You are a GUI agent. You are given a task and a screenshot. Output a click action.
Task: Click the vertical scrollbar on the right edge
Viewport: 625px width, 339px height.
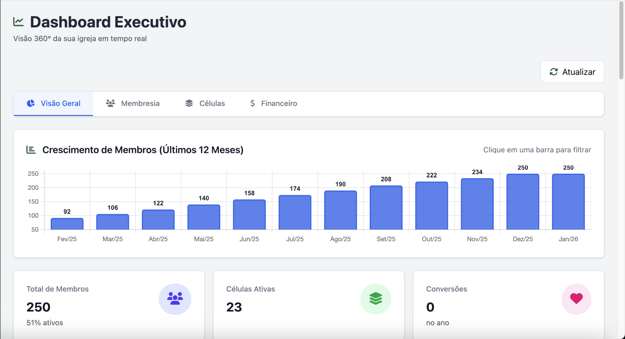622,39
